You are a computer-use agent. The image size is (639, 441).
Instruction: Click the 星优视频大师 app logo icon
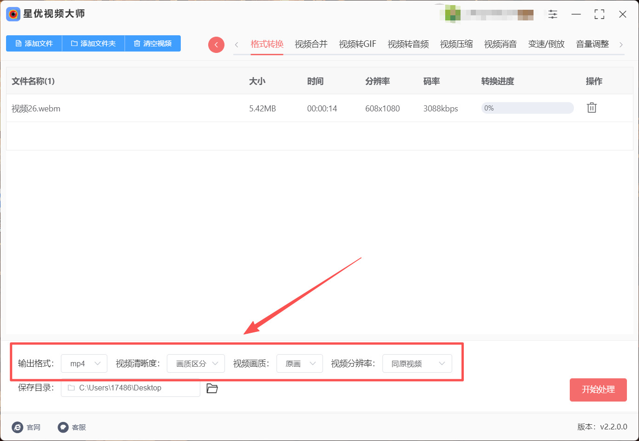pyautogui.click(x=13, y=14)
